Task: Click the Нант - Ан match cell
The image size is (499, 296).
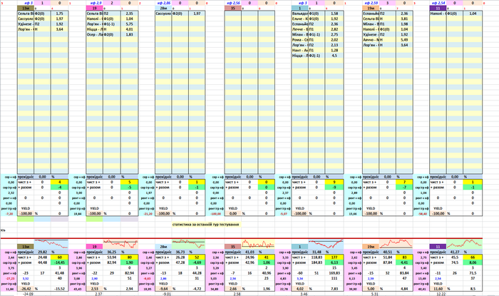Action: (x=300, y=50)
